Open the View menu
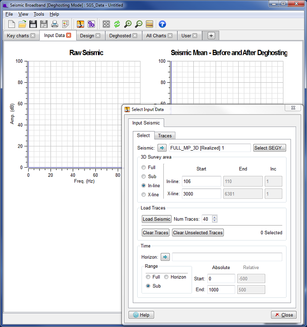Screen dimensions: 307x327 (23, 14)
